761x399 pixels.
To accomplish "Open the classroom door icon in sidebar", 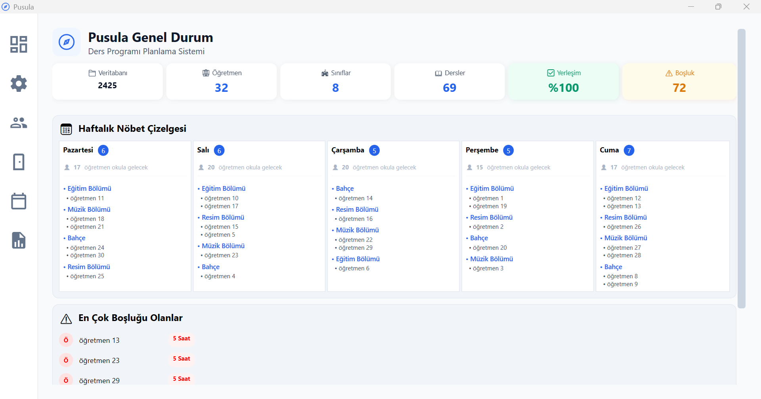I will click(19, 162).
